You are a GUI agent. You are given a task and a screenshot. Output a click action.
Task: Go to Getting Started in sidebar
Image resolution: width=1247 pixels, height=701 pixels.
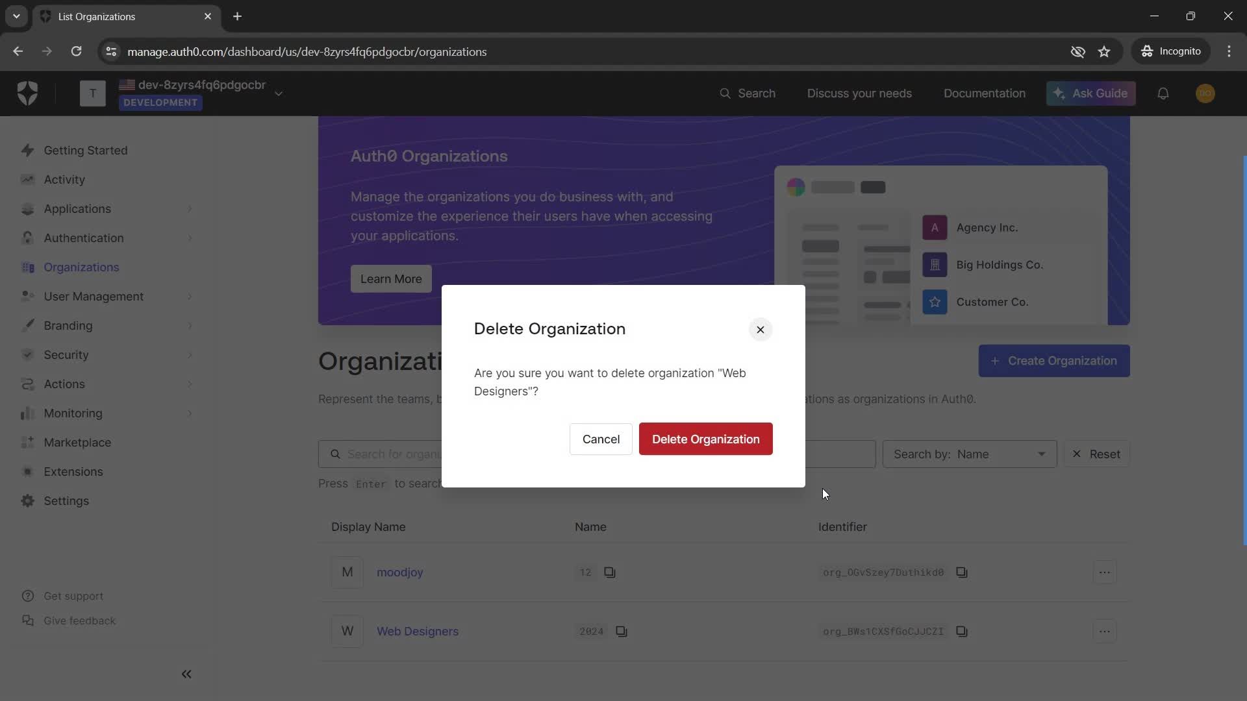86,151
